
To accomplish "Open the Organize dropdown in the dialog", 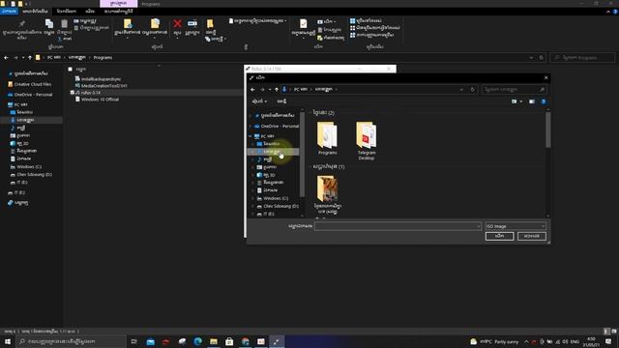I will pyautogui.click(x=259, y=101).
